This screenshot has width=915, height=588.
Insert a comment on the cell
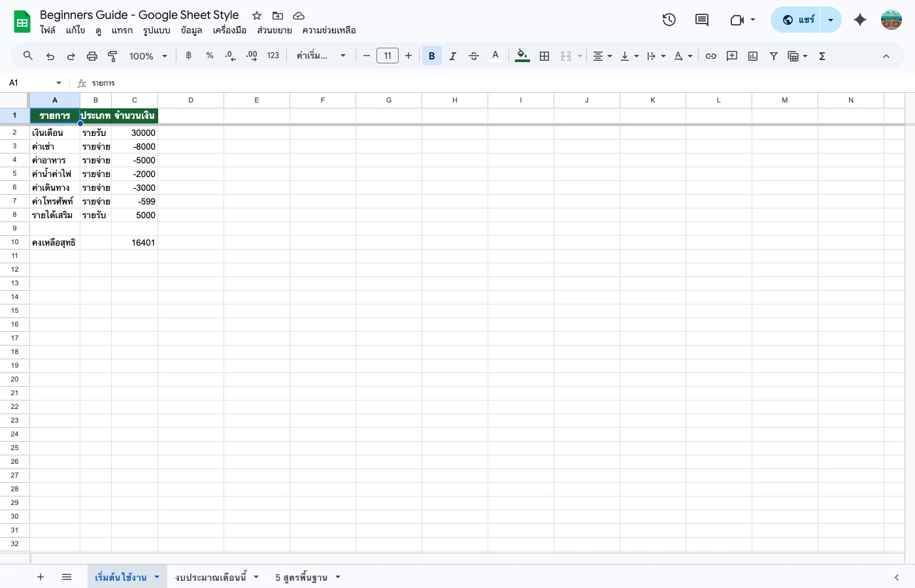[x=732, y=56]
